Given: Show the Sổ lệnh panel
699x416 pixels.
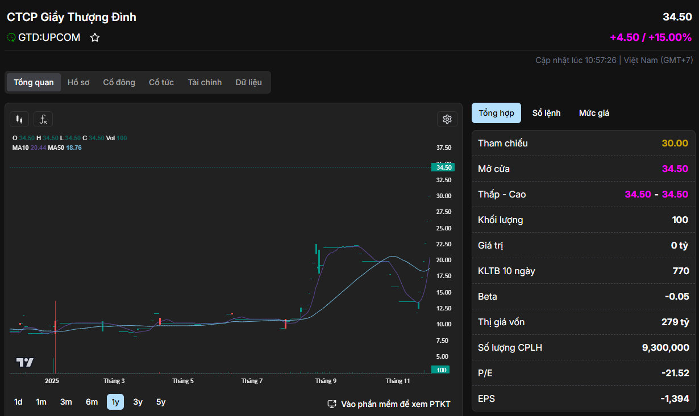Looking at the screenshot, I should click(x=546, y=113).
